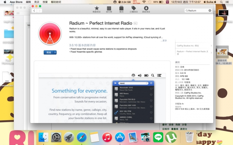Click the Time Machine clock icon in menu bar
Screen dimensions: 233x145
[x=150, y=2]
